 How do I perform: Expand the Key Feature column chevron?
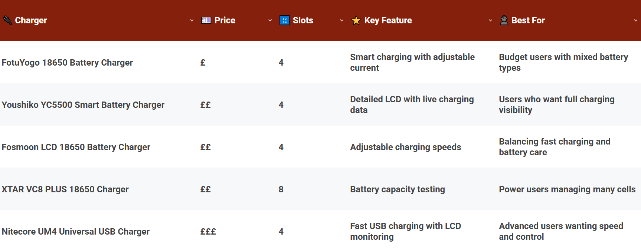tap(491, 20)
